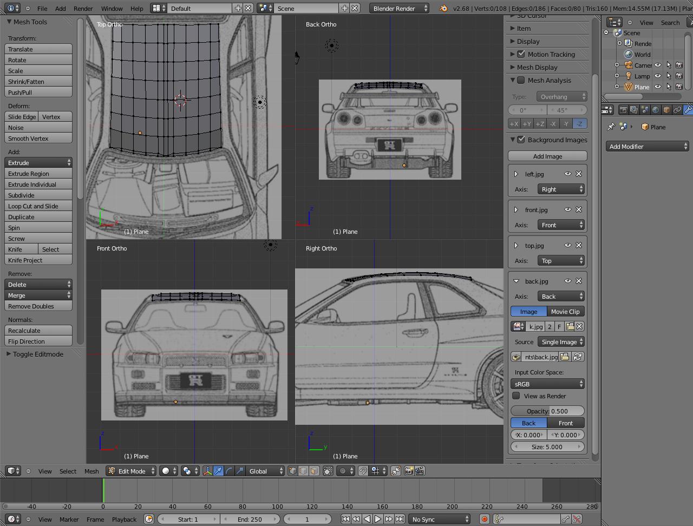Click the OpenGL render camera icon

409,471
